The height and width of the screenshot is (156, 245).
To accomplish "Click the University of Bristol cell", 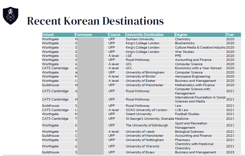I will (150, 77).
